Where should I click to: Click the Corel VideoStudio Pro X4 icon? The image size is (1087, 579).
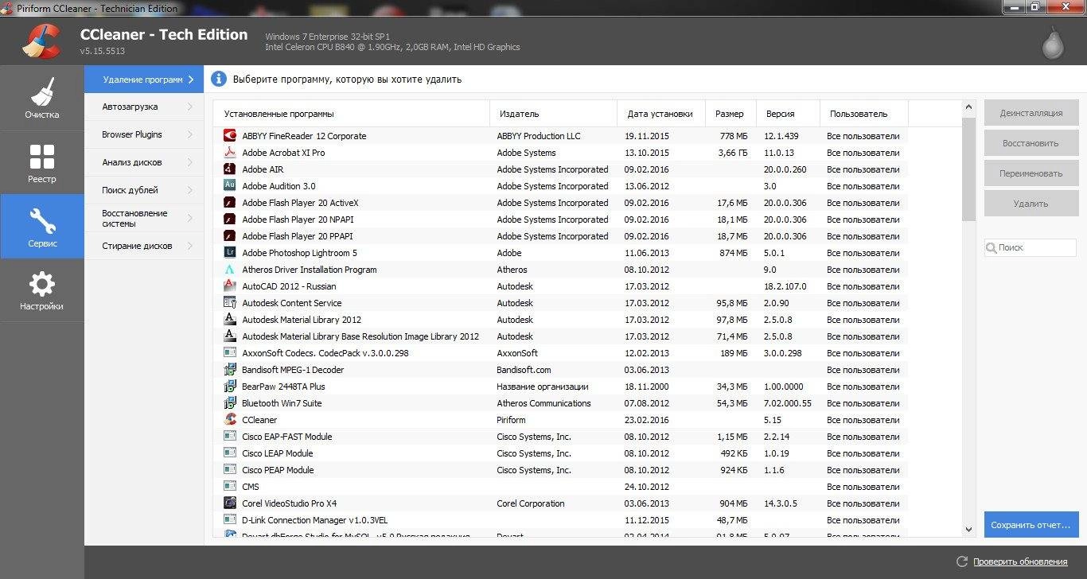[x=230, y=503]
